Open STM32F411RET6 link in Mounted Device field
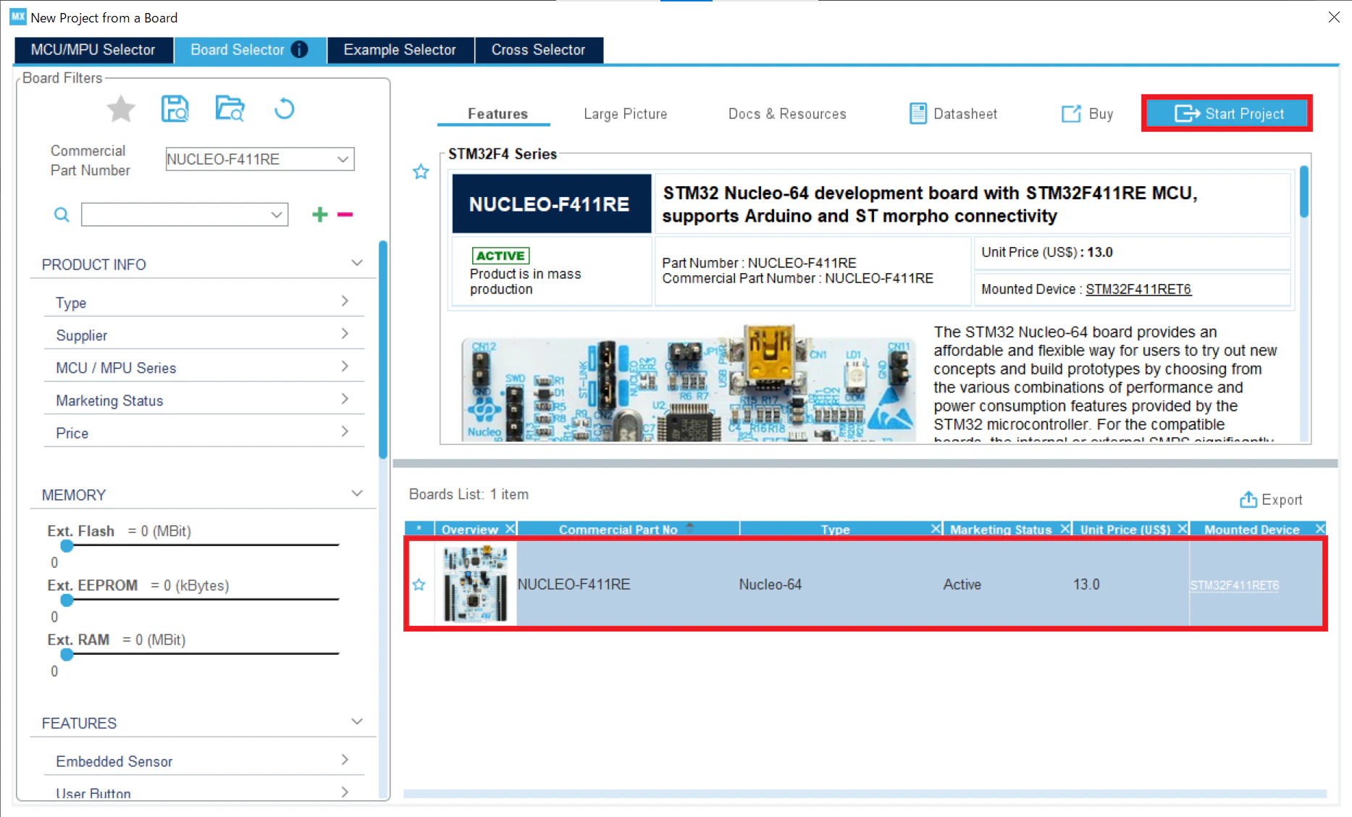 point(1138,289)
